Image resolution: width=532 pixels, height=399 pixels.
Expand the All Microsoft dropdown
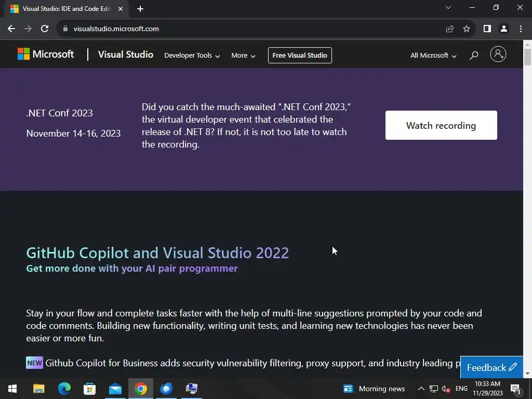(x=433, y=55)
